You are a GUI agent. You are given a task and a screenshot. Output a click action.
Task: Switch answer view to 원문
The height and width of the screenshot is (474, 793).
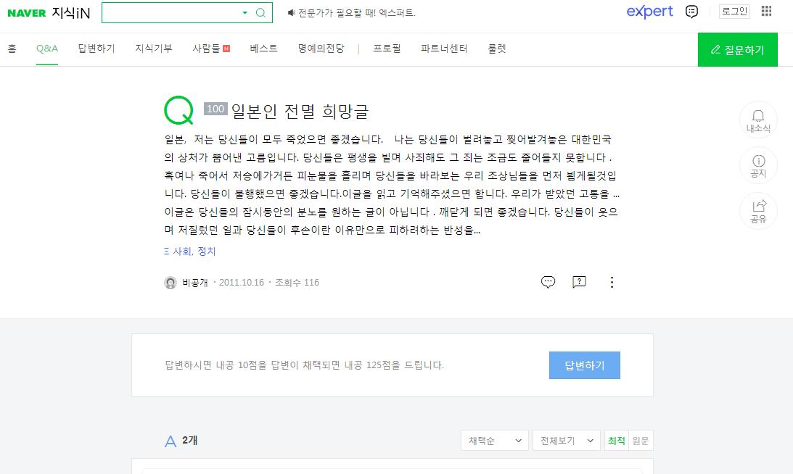(641, 441)
